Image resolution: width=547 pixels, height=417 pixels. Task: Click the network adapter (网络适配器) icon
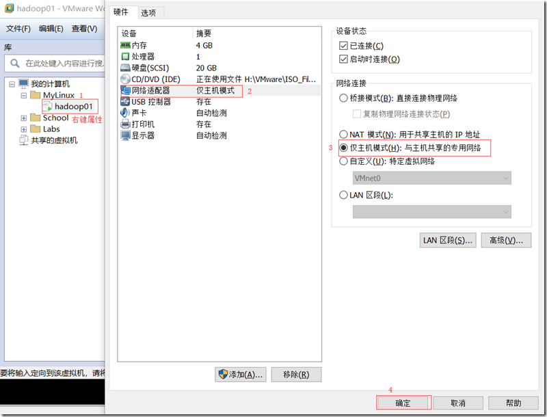(125, 90)
